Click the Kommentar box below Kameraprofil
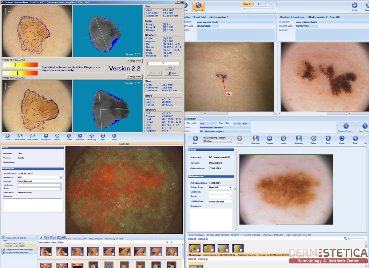369x268 pixels. (33, 205)
